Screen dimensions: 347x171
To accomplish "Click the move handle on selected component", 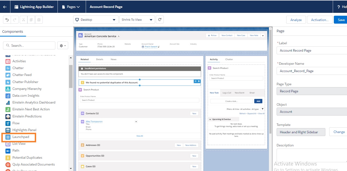I will 196,81.
